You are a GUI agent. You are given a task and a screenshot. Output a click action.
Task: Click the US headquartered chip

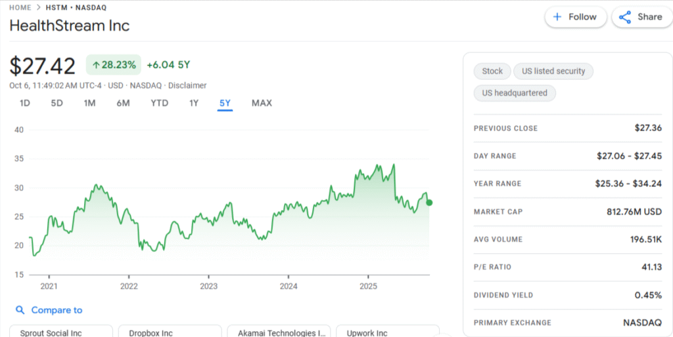pyautogui.click(x=515, y=93)
